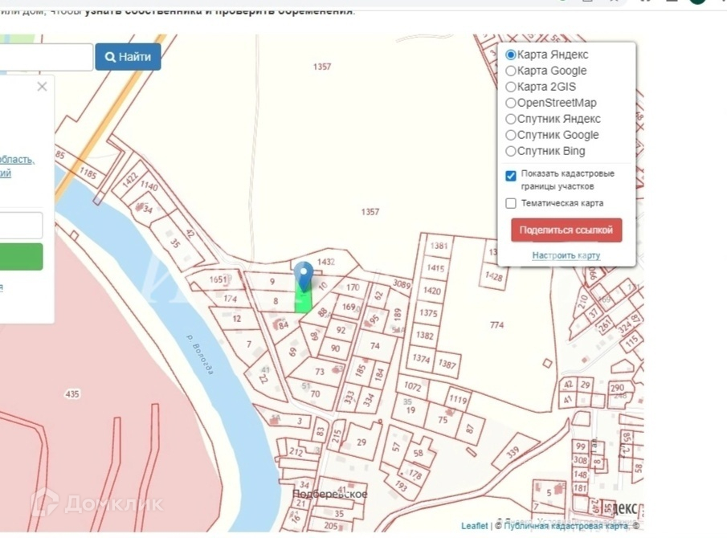This screenshot has height=538, width=727.
Task: Switch to the OpenStreetMap layer
Action: [x=510, y=103]
